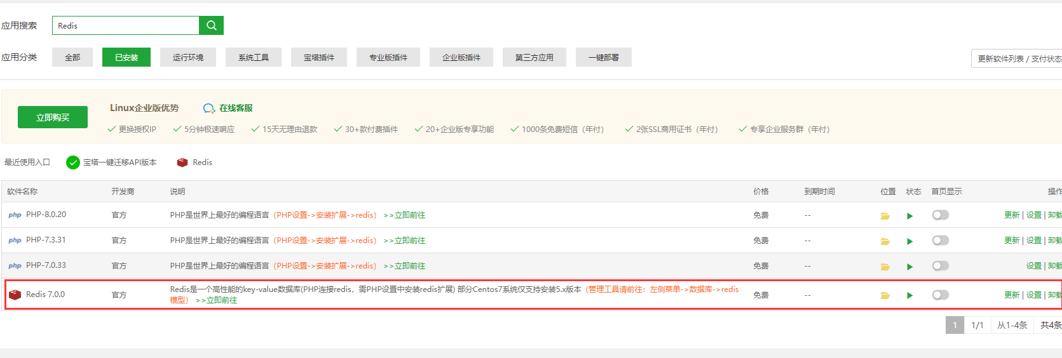Switch to 系统工具 category
Screen dimensions: 1062x358
[x=254, y=57]
